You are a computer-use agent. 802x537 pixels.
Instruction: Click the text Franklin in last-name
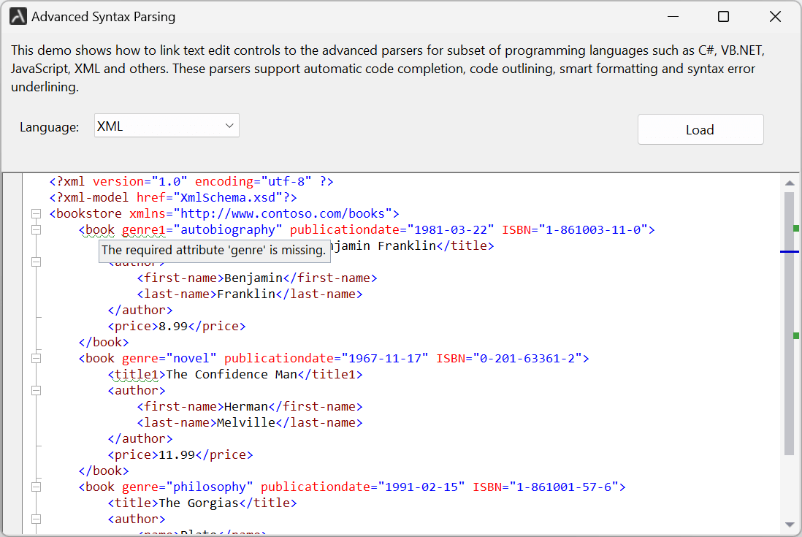coord(247,294)
